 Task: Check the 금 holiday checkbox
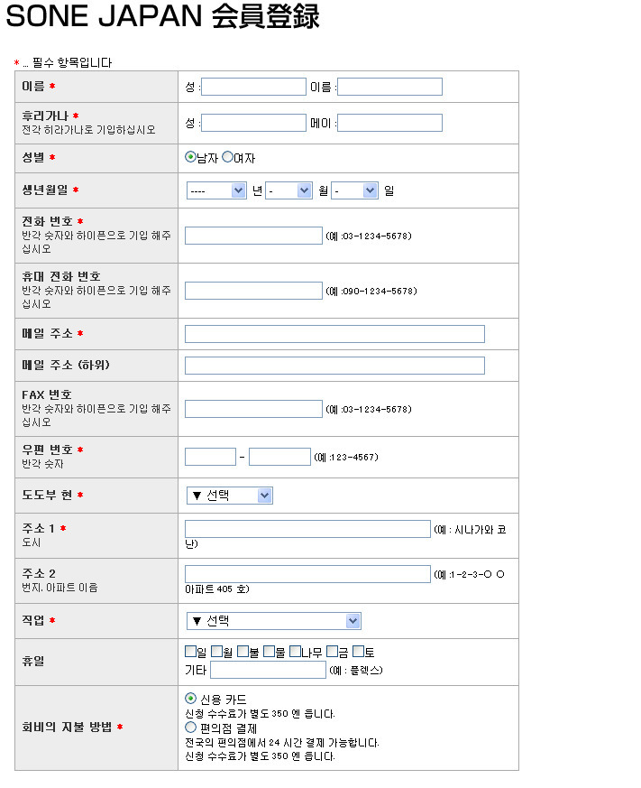332,652
